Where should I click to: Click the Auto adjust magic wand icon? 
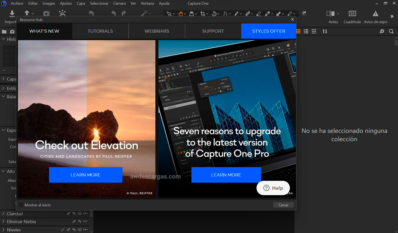pos(144,14)
